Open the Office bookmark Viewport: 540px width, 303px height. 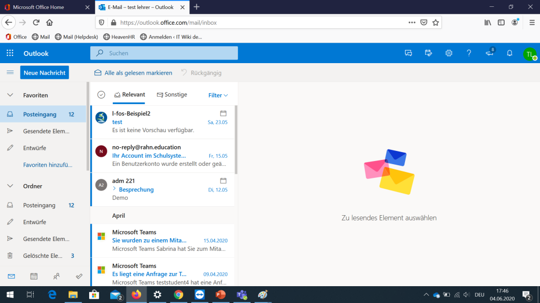tap(16, 37)
